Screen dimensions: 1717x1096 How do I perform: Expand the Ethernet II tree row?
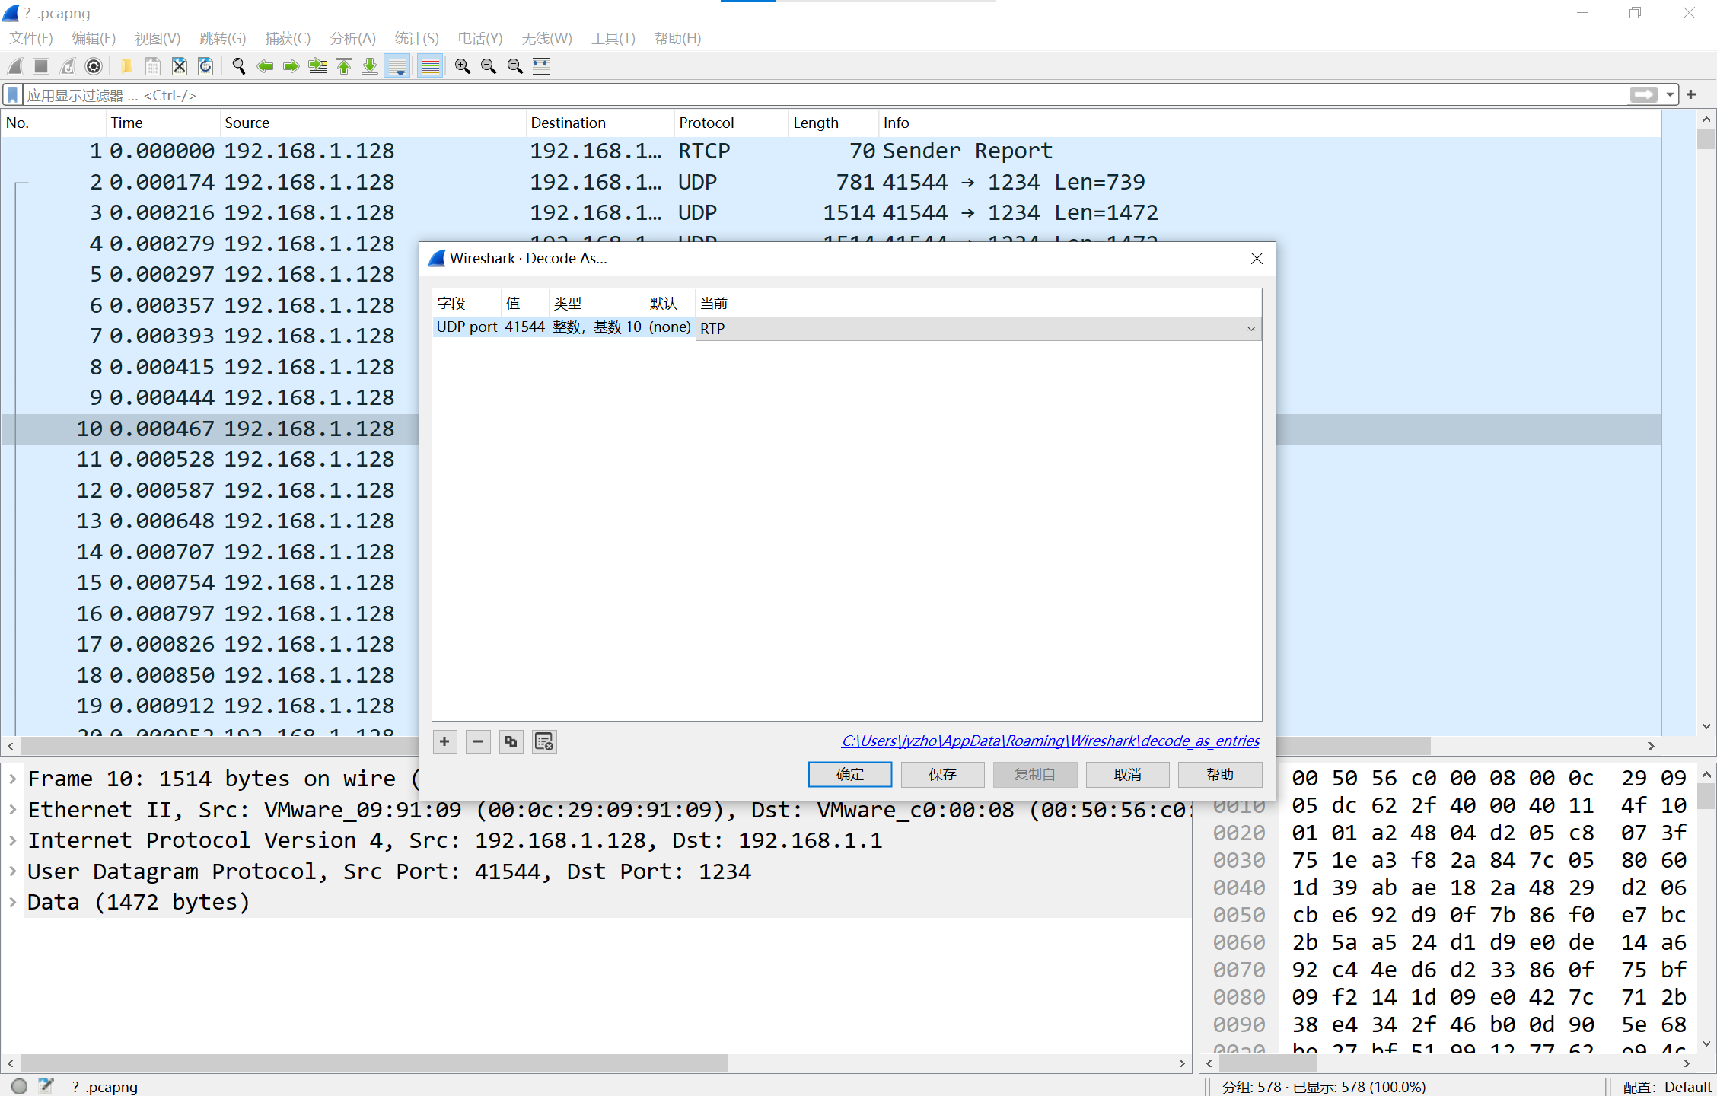13,810
